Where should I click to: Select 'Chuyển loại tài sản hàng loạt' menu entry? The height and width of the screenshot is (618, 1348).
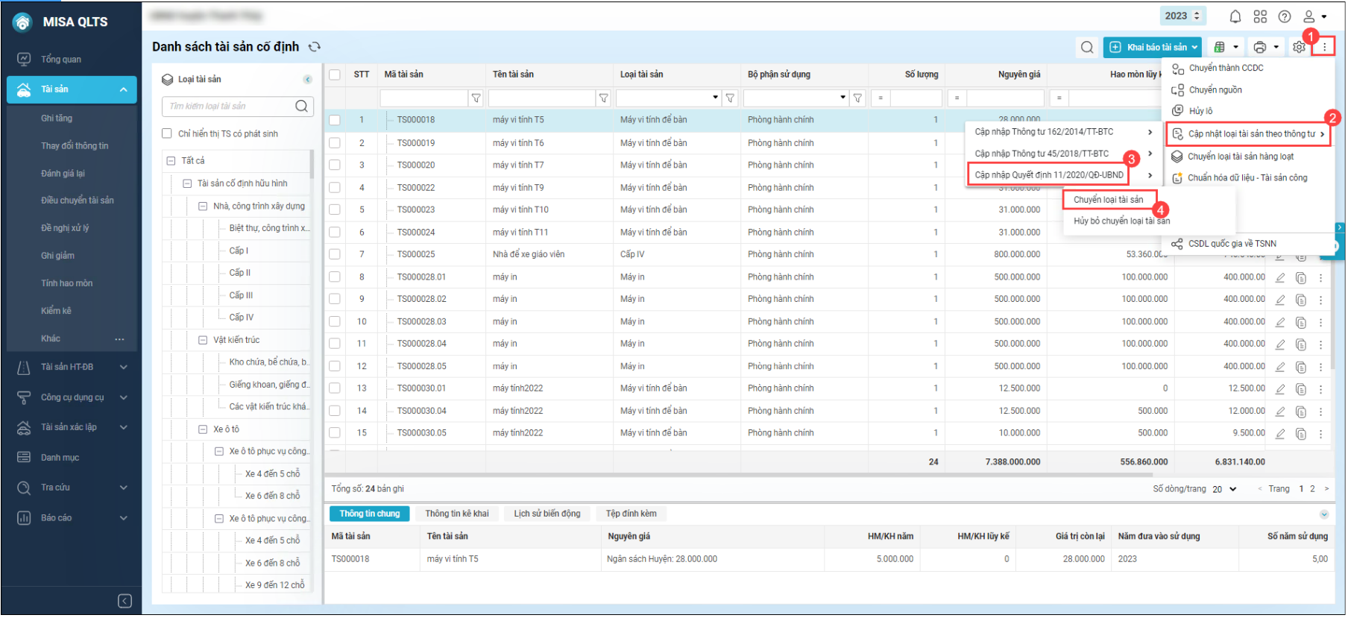(x=1241, y=157)
